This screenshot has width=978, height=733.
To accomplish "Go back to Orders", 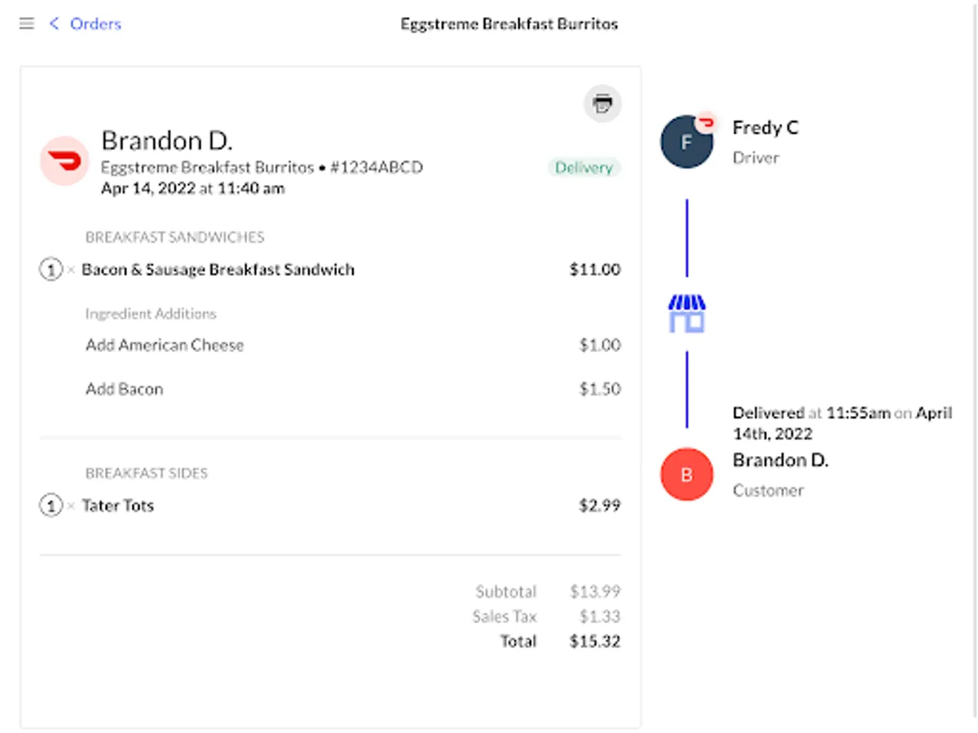I will [x=95, y=24].
